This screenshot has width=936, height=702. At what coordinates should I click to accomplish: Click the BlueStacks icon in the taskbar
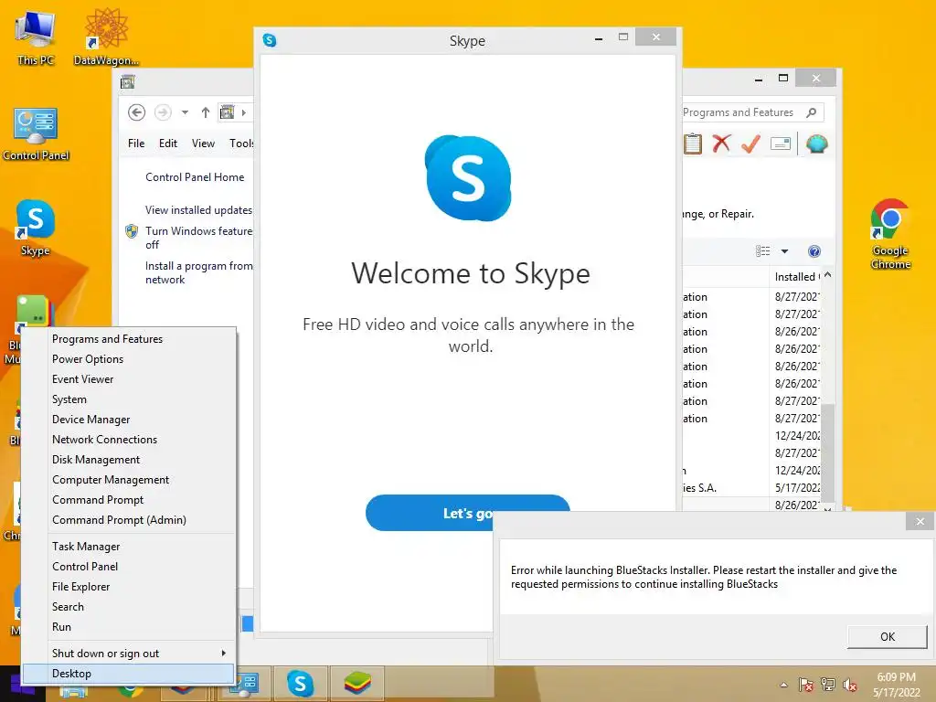[x=357, y=684]
